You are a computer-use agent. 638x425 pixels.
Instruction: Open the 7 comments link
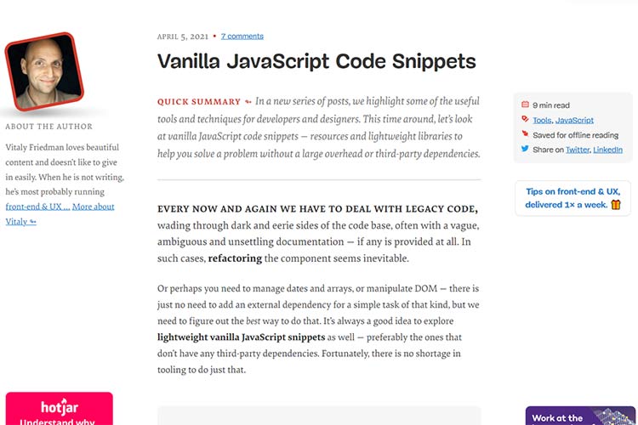tap(242, 37)
